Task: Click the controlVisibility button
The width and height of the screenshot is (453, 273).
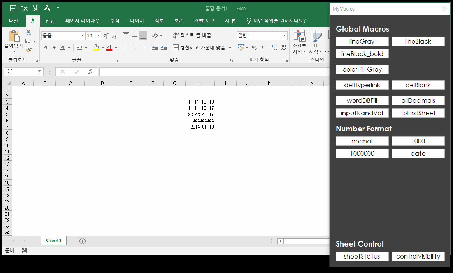Action: point(418,257)
